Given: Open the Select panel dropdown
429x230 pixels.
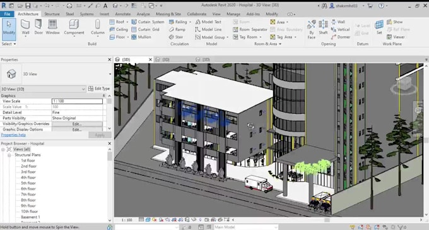Looking at the screenshot, I should 9,44.
